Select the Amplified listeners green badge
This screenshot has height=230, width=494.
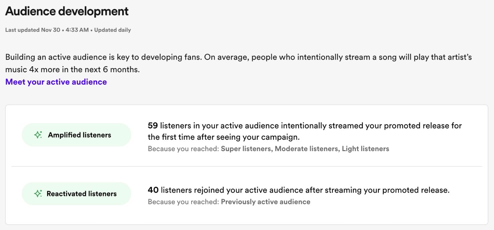coord(76,135)
